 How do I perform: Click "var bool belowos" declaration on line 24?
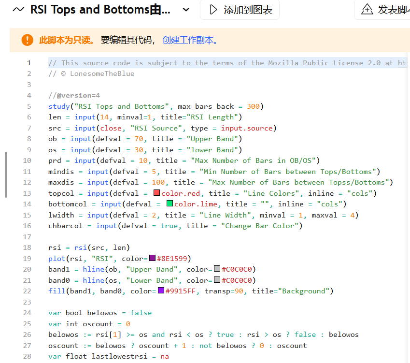(x=83, y=313)
